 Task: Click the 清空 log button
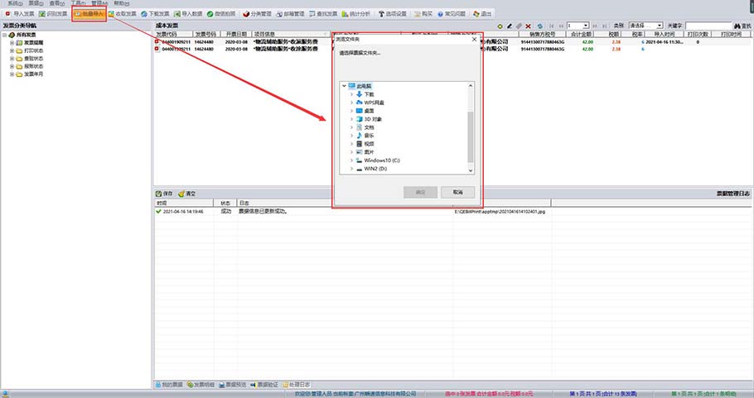187,192
